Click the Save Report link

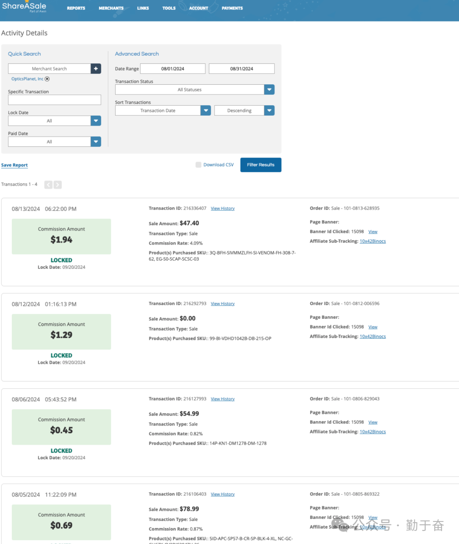pyautogui.click(x=14, y=165)
